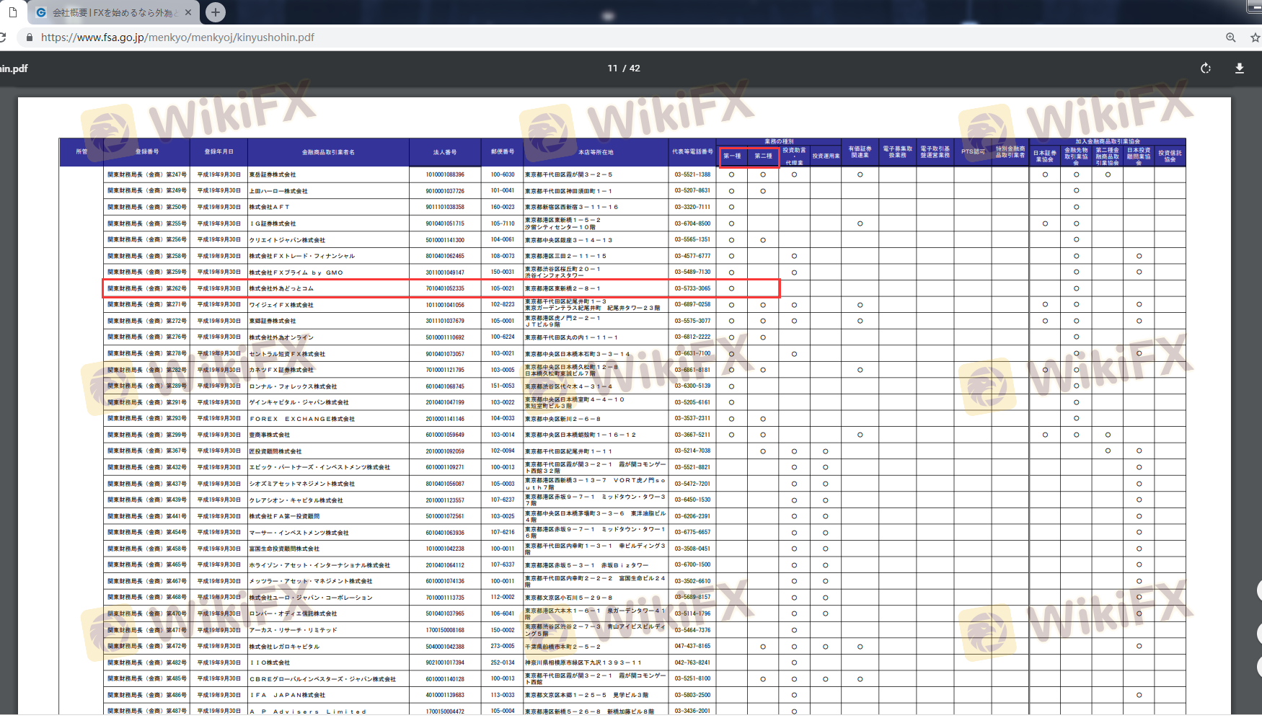Click postal code 105-0021
1262x718 pixels.
point(503,289)
